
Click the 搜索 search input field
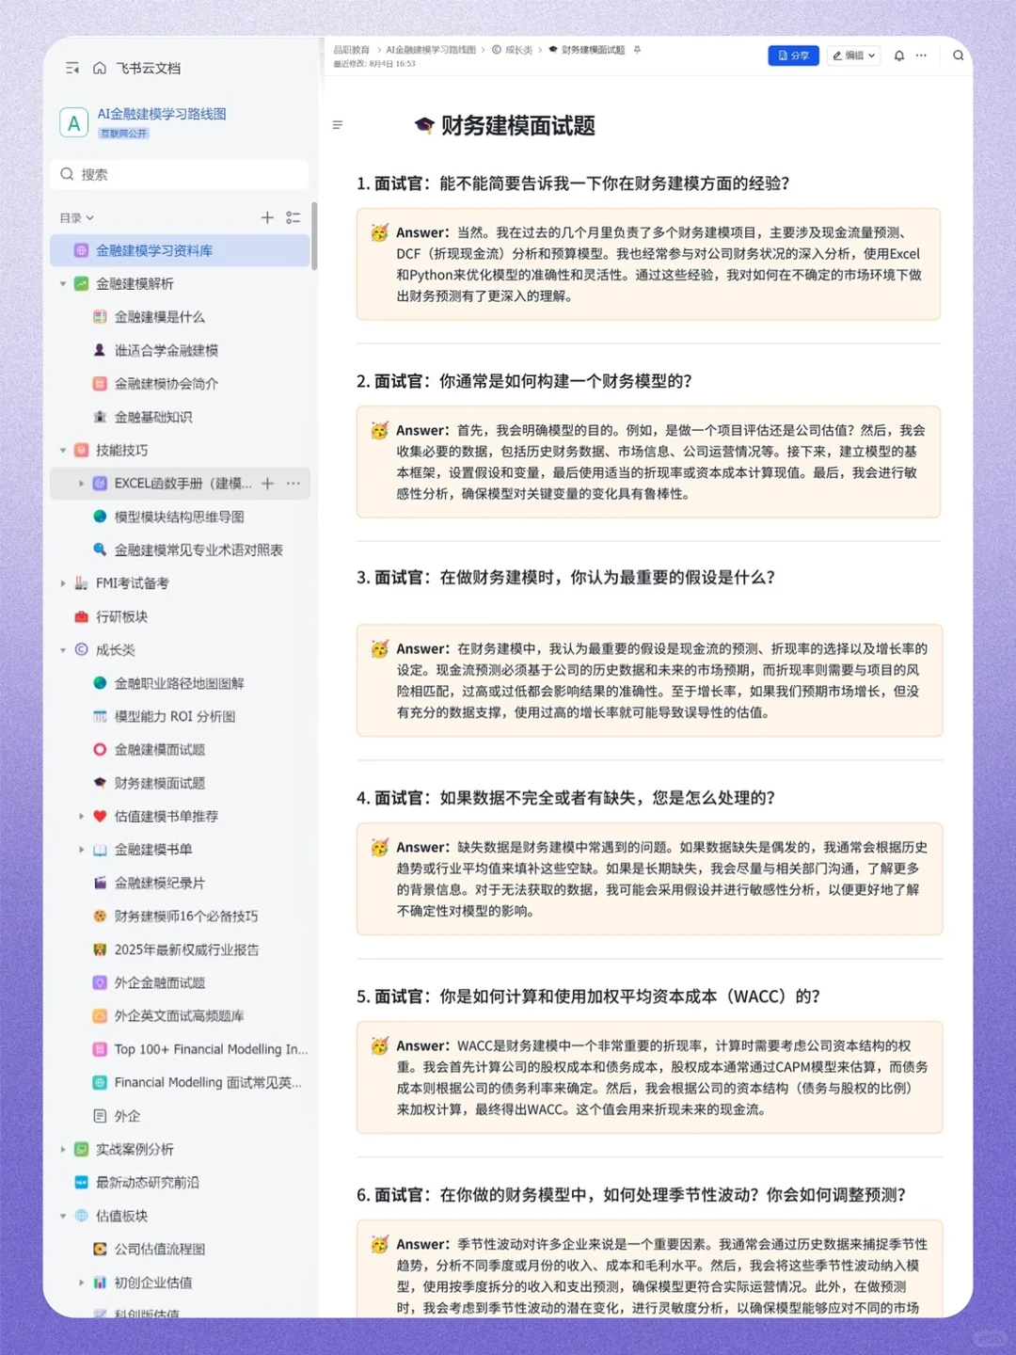click(x=179, y=173)
